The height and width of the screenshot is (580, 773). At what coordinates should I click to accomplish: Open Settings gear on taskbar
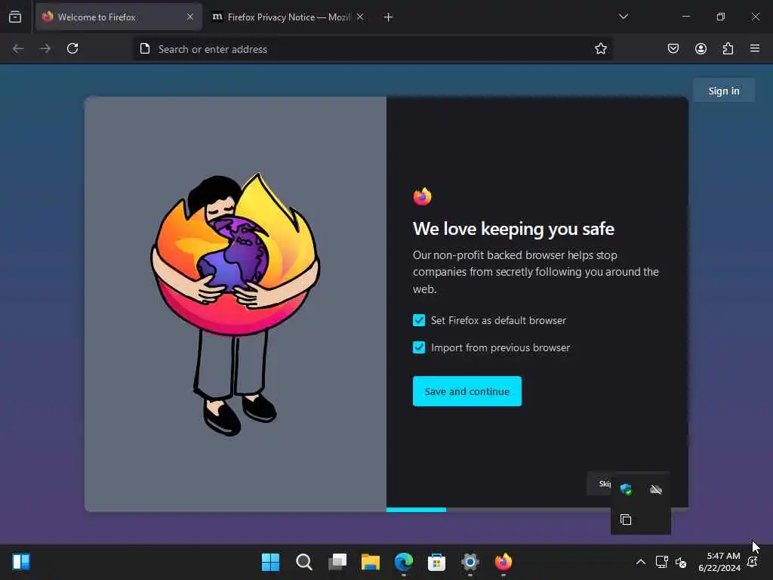tap(470, 562)
